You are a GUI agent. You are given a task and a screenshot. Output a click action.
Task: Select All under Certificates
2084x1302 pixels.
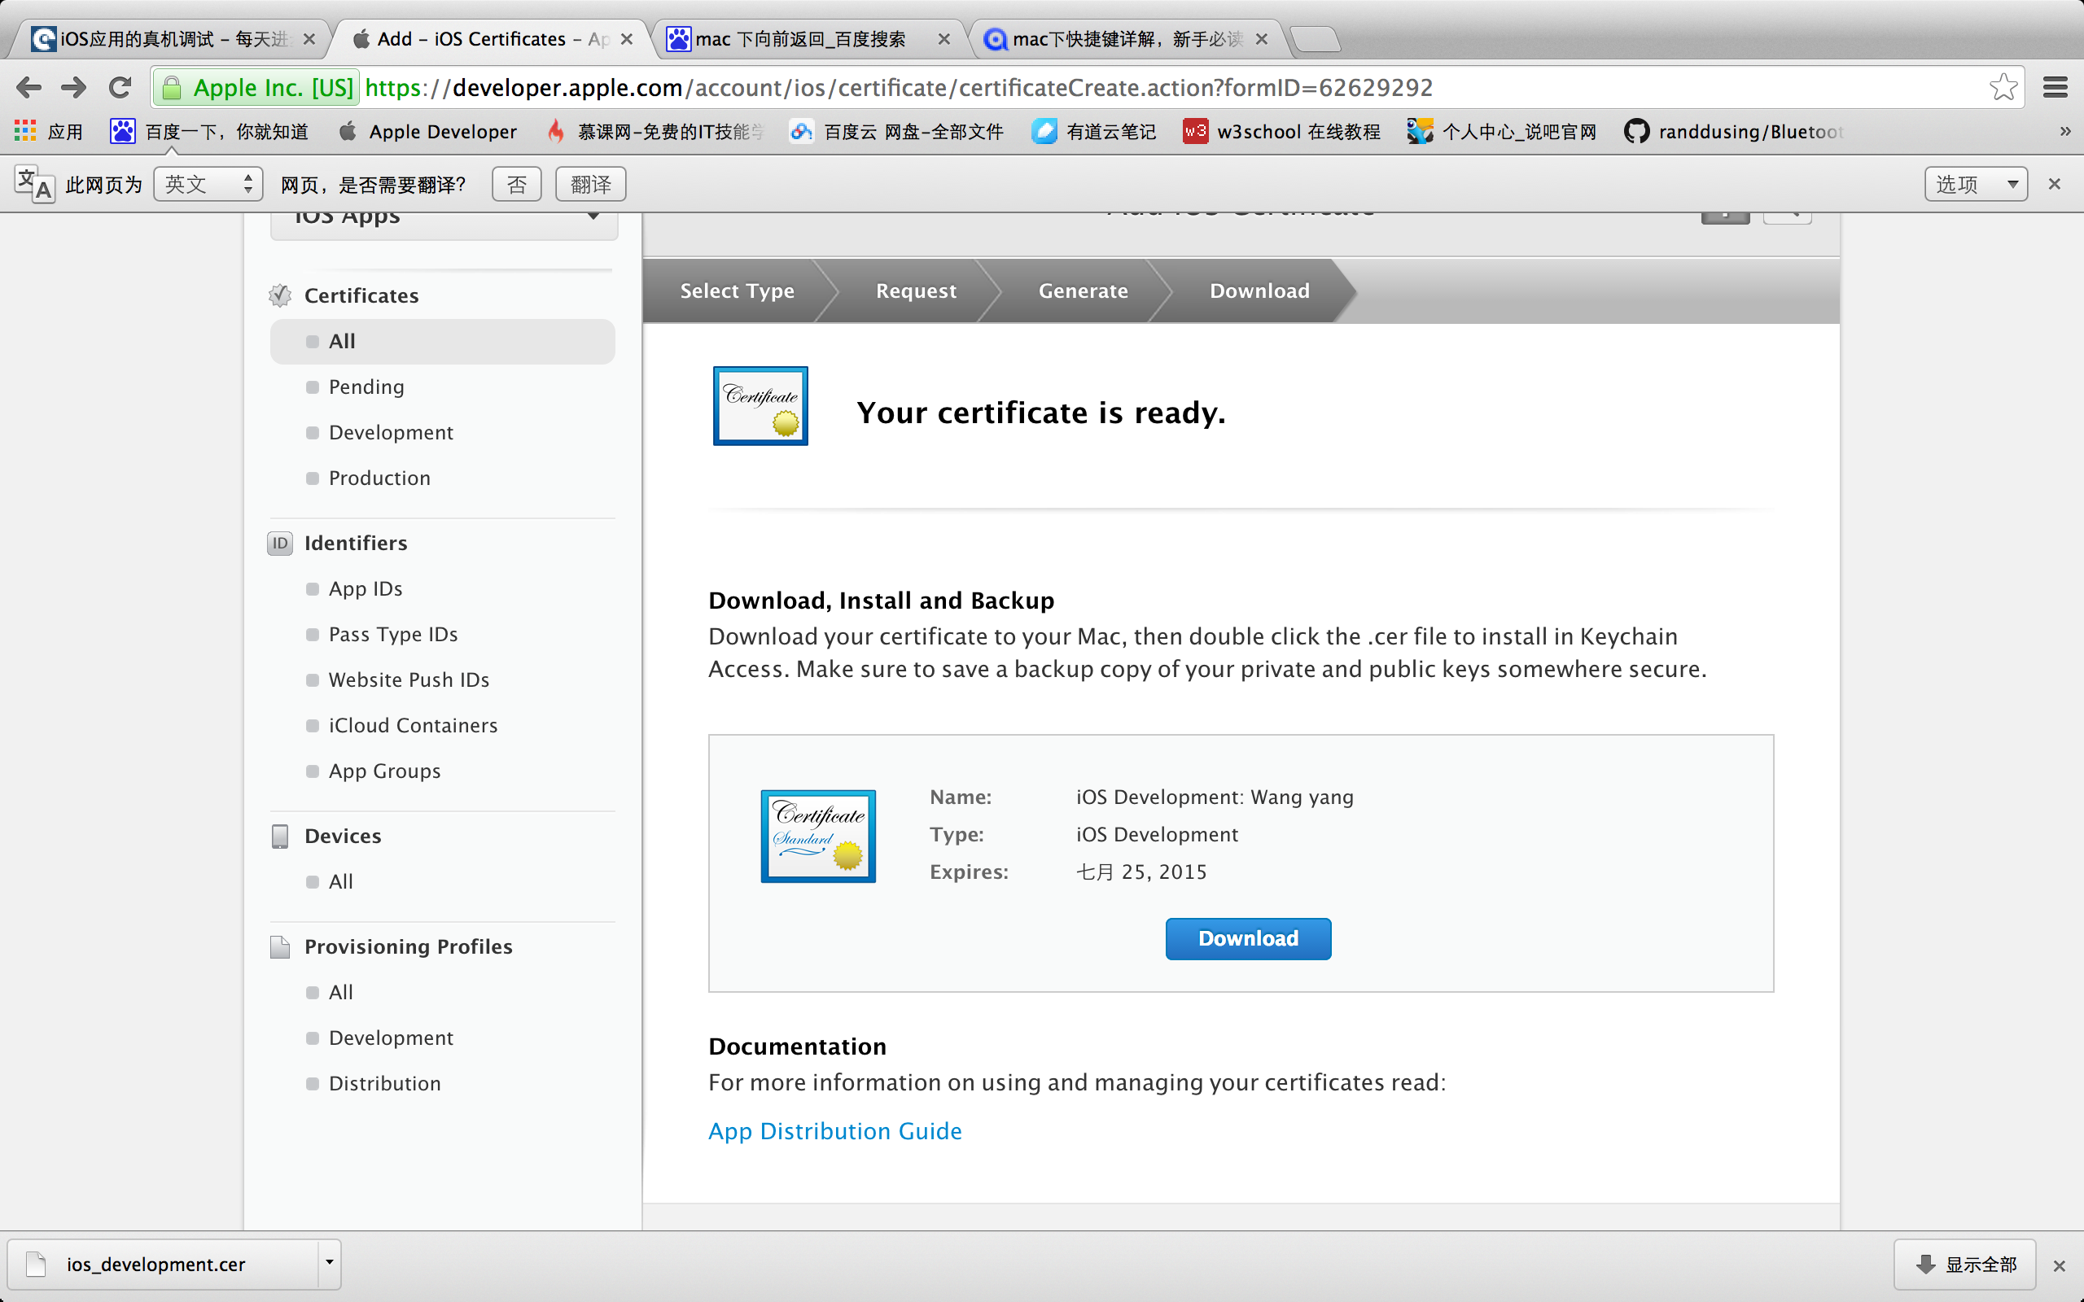(443, 341)
